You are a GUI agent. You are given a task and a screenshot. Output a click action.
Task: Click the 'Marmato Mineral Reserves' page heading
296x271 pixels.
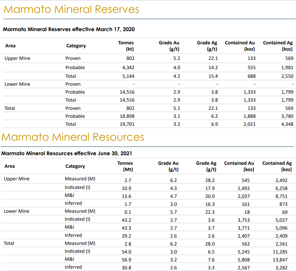(71, 9)
